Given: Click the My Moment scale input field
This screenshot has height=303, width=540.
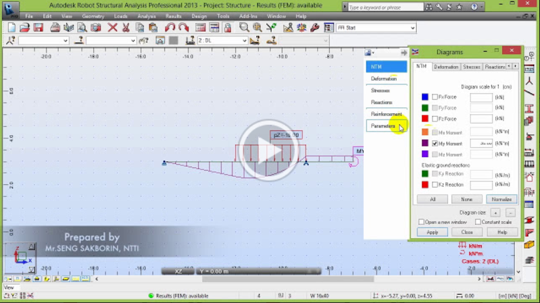Looking at the screenshot, I should pos(481,144).
